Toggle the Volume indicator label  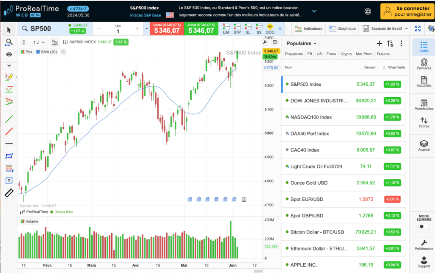(29, 222)
